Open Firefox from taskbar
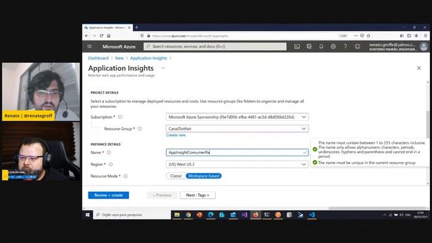 (x=256, y=215)
